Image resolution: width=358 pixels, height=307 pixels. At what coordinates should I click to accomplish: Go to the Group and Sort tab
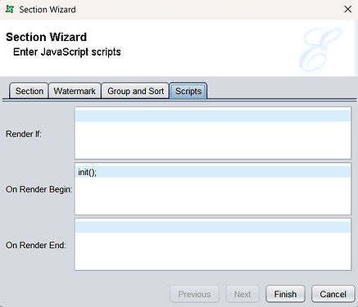coord(135,91)
